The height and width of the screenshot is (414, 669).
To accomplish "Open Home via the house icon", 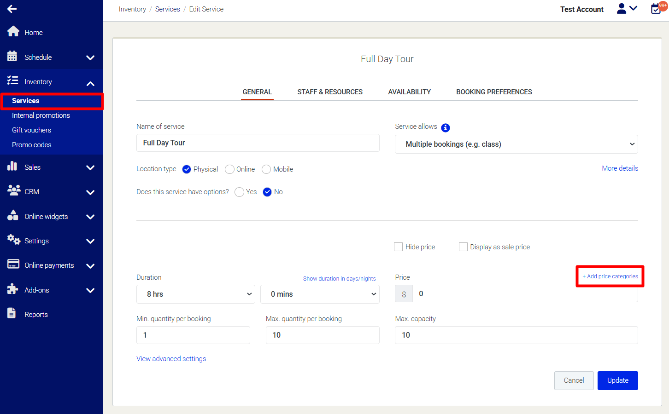I will [x=13, y=32].
